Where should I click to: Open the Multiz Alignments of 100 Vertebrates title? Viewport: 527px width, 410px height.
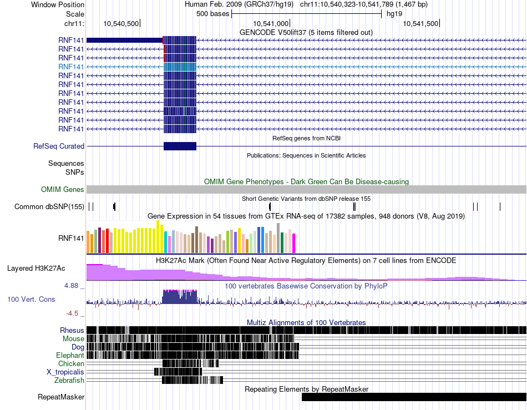[x=306, y=323]
